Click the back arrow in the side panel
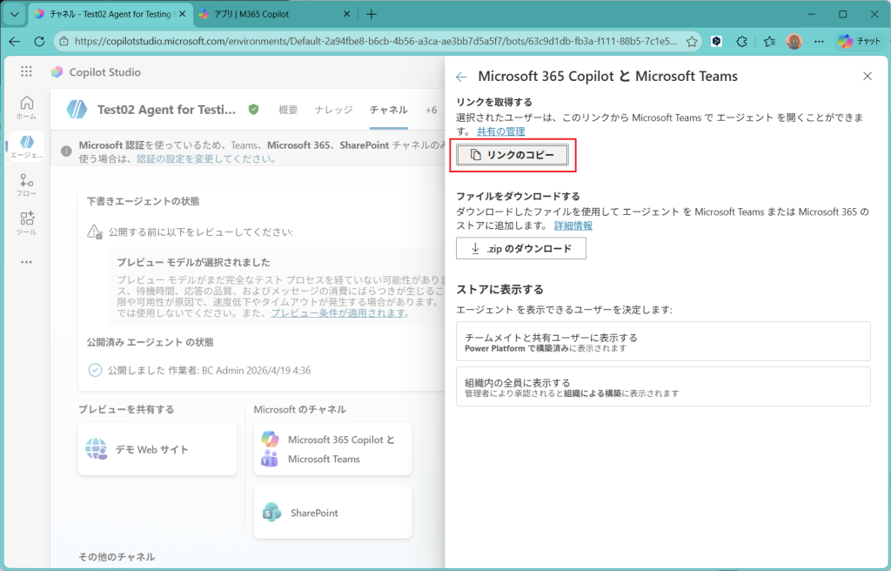The image size is (891, 571). (x=461, y=77)
